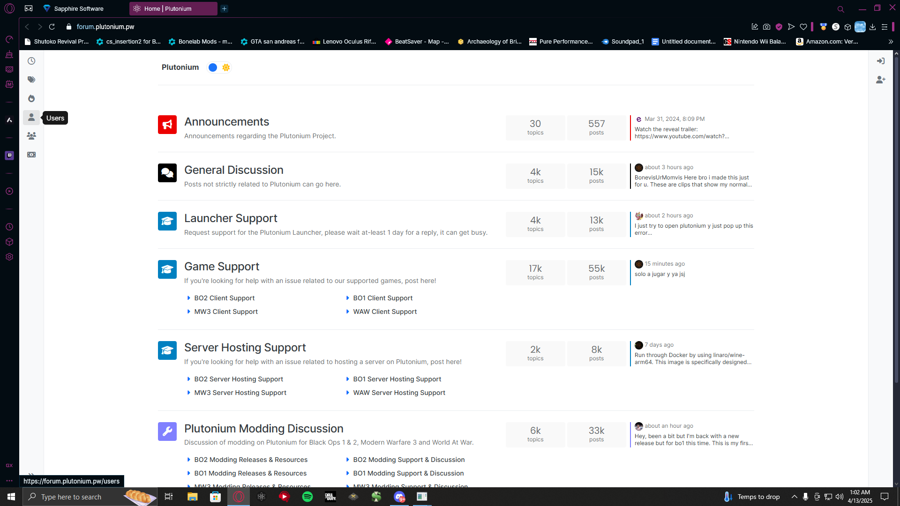
Task: Open the bookmarks heart icon in toolbar
Action: pos(803,27)
